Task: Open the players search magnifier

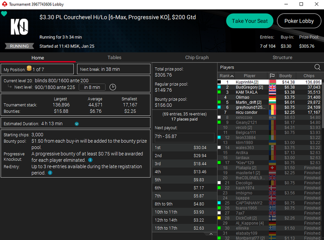Action: coord(317,67)
